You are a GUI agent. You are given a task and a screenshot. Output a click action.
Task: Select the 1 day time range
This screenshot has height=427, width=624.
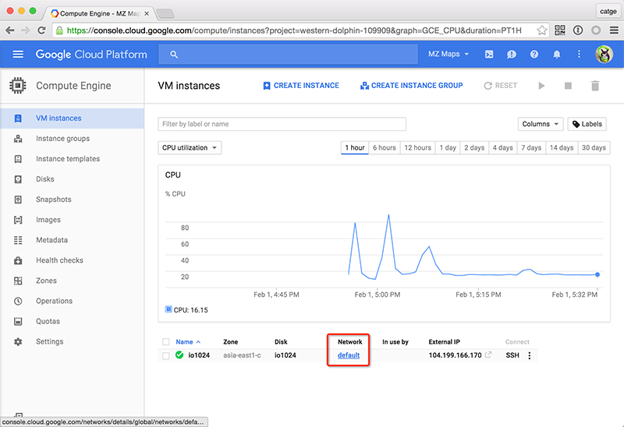click(x=448, y=148)
